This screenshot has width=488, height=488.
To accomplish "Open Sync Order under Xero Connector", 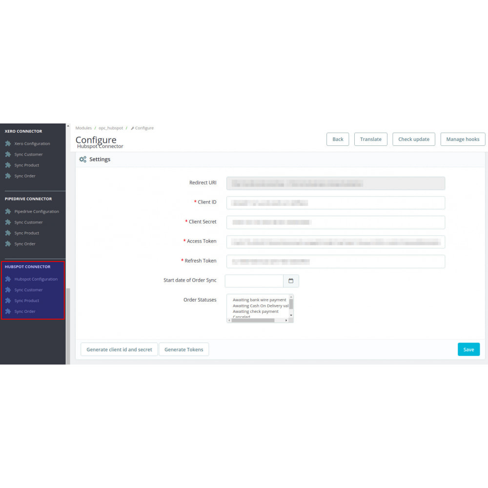I will [25, 176].
